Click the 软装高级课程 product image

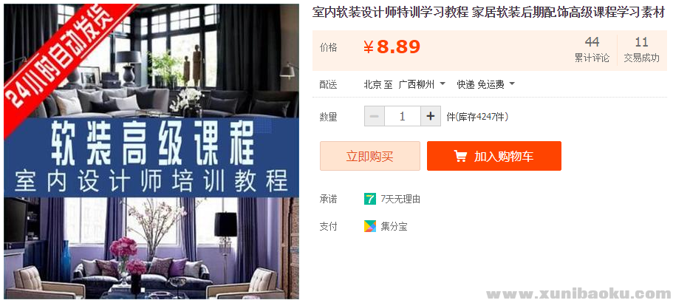[151, 151]
